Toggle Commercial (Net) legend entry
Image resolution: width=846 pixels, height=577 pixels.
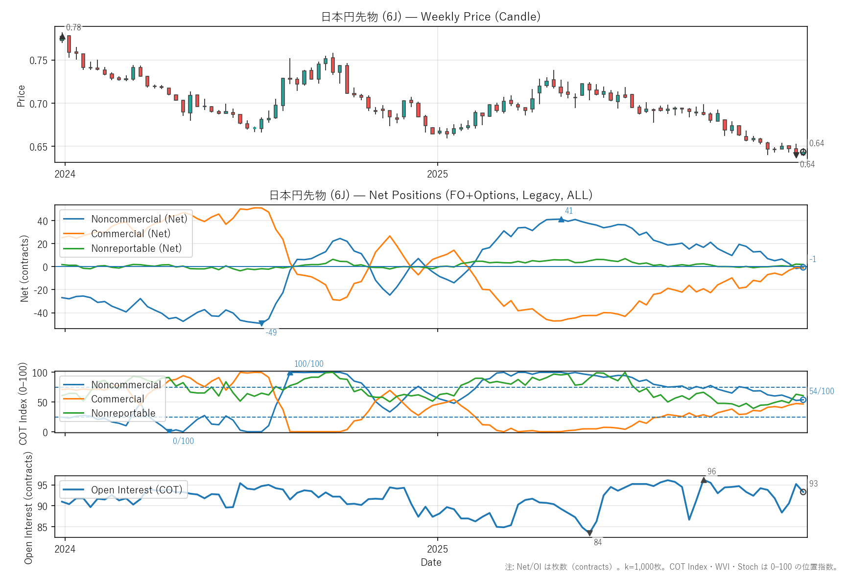pyautogui.click(x=131, y=234)
